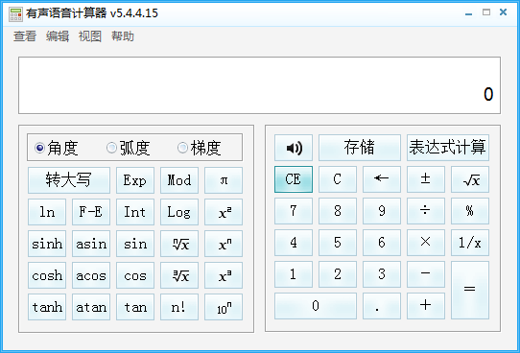Image resolution: width=520 pixels, height=353 pixels.
Task: Open the 编辑 menu
Action: pos(58,36)
